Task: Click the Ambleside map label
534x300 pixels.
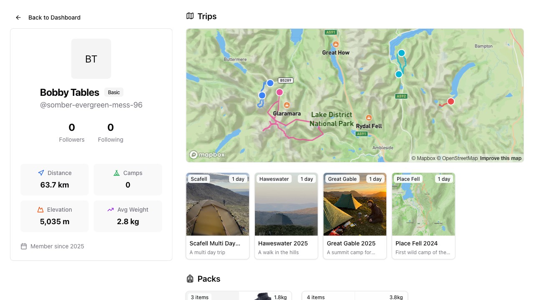Action: pos(383,148)
